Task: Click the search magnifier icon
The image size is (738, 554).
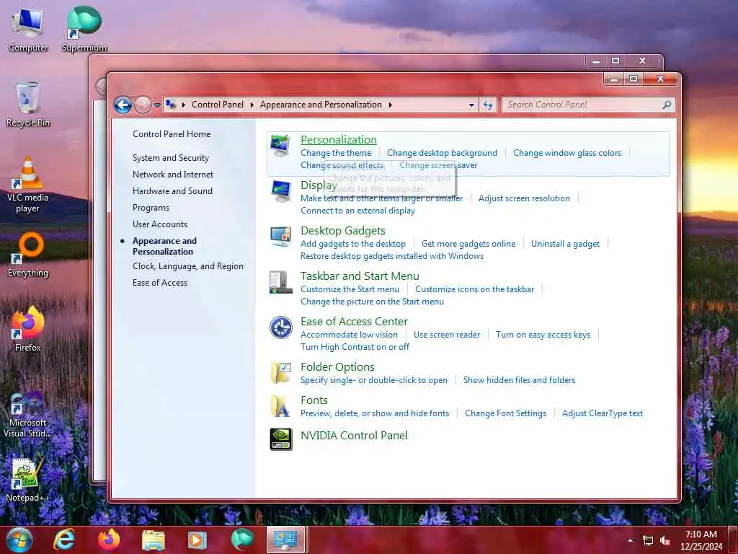Action: 667,105
